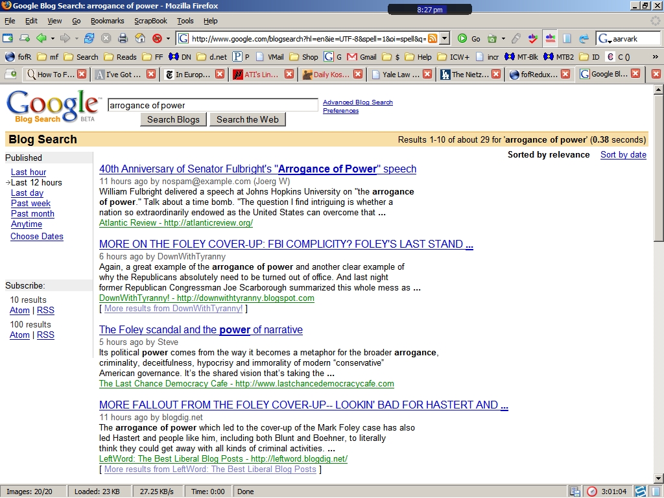
Task: Expand the address bar URL dropdown
Action: click(444, 38)
